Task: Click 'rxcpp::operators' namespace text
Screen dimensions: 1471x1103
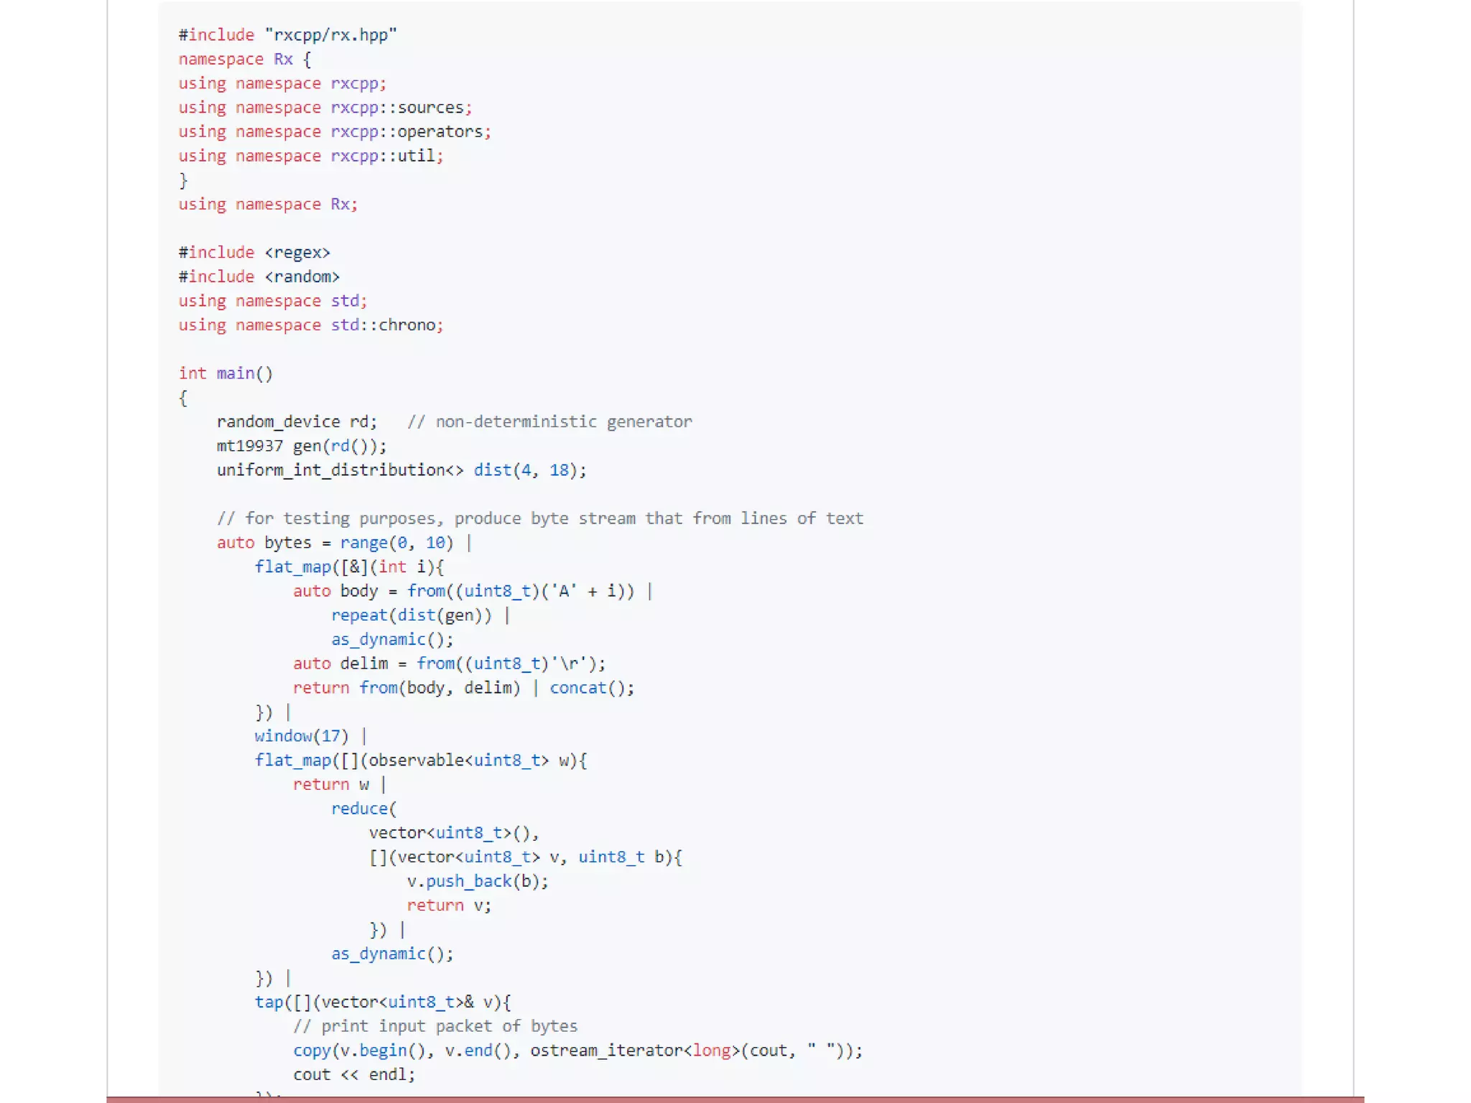Action: (x=407, y=132)
